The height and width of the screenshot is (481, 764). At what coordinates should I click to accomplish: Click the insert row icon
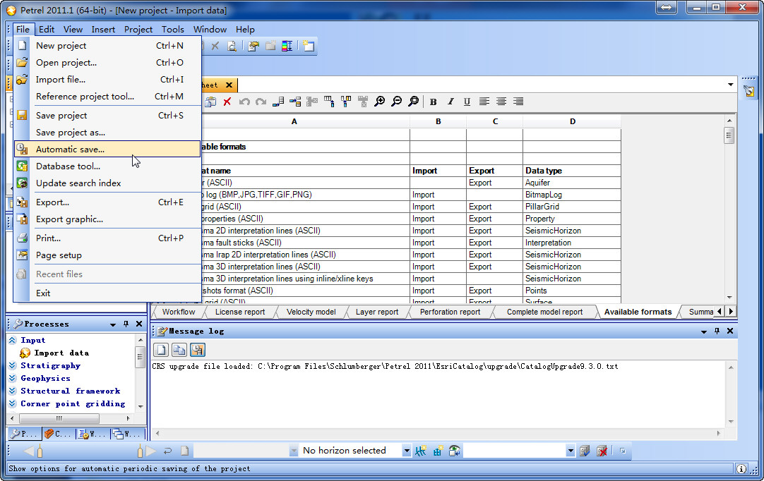tap(295, 102)
